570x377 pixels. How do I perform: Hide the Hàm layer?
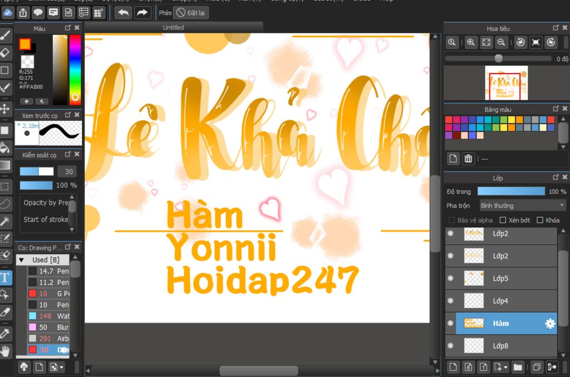[x=451, y=323]
